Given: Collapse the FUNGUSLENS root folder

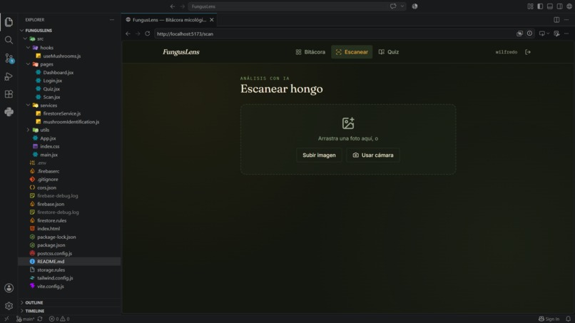Looking at the screenshot, I should [x=21, y=31].
